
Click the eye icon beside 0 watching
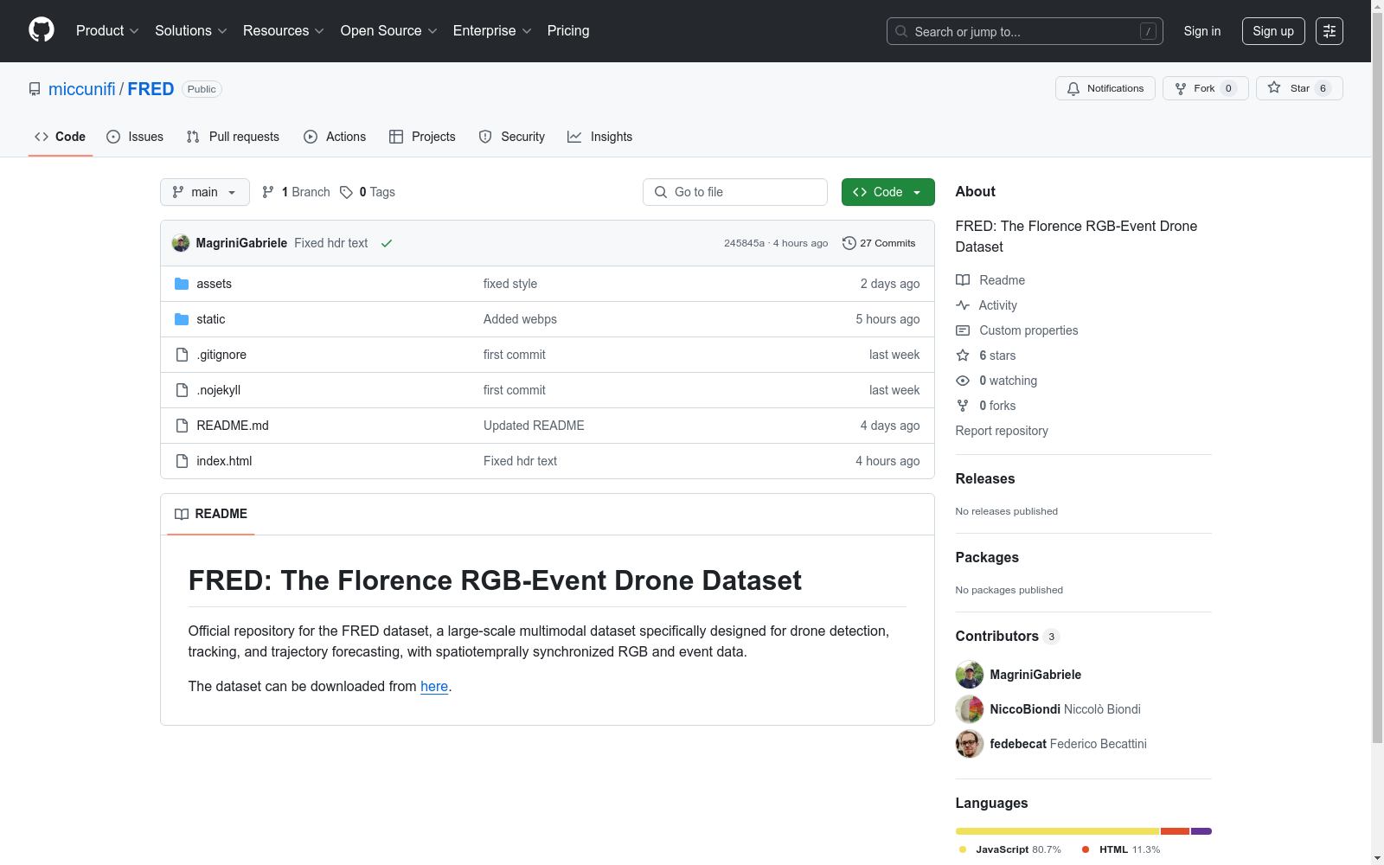point(963,381)
